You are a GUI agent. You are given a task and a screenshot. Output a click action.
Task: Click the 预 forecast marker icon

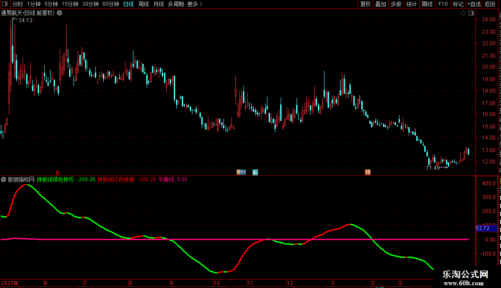[368, 172]
